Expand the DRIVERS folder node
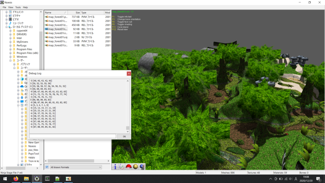Screen dimensions: 325x183 (11, 34)
